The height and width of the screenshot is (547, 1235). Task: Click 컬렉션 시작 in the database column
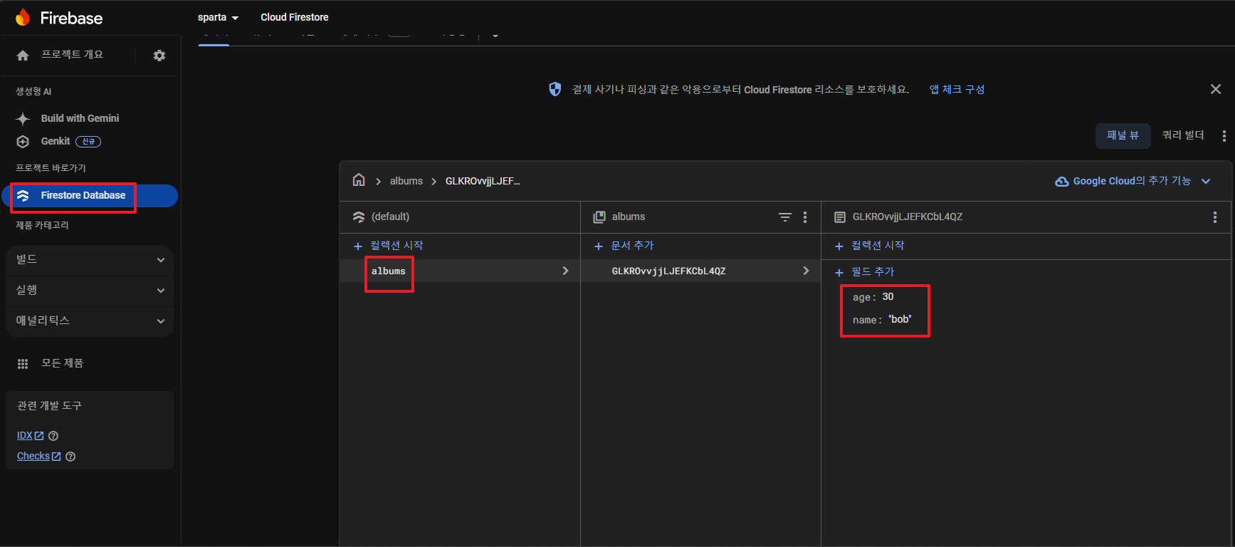(396, 246)
